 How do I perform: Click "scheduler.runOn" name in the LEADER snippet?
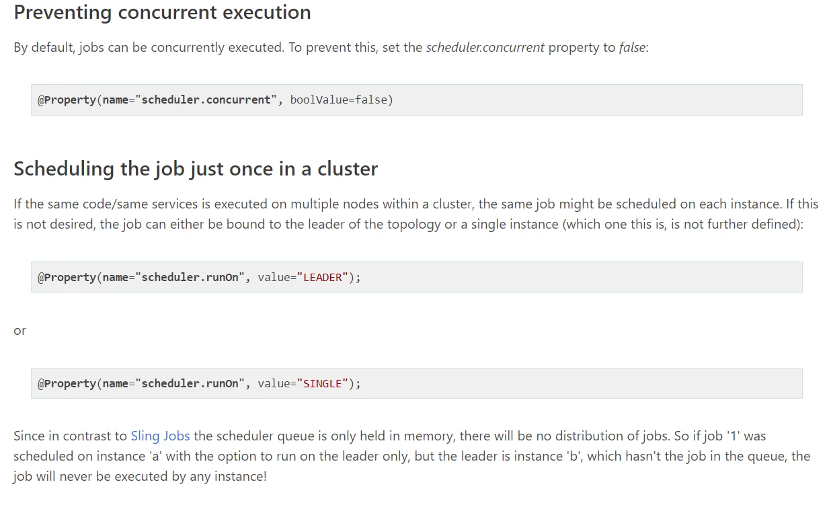(190, 277)
